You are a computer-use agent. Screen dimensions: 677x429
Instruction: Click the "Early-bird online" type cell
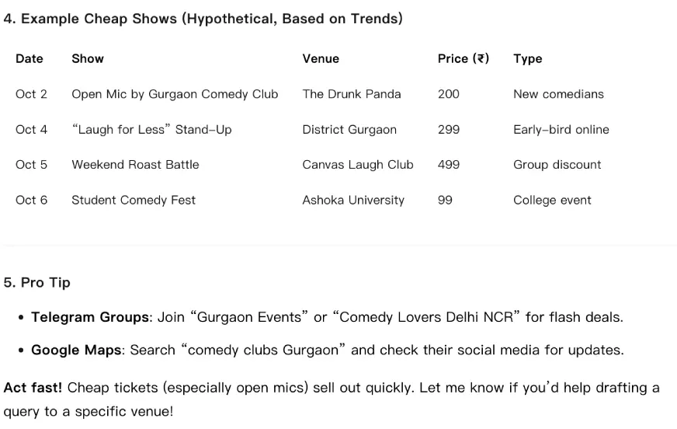(x=561, y=129)
